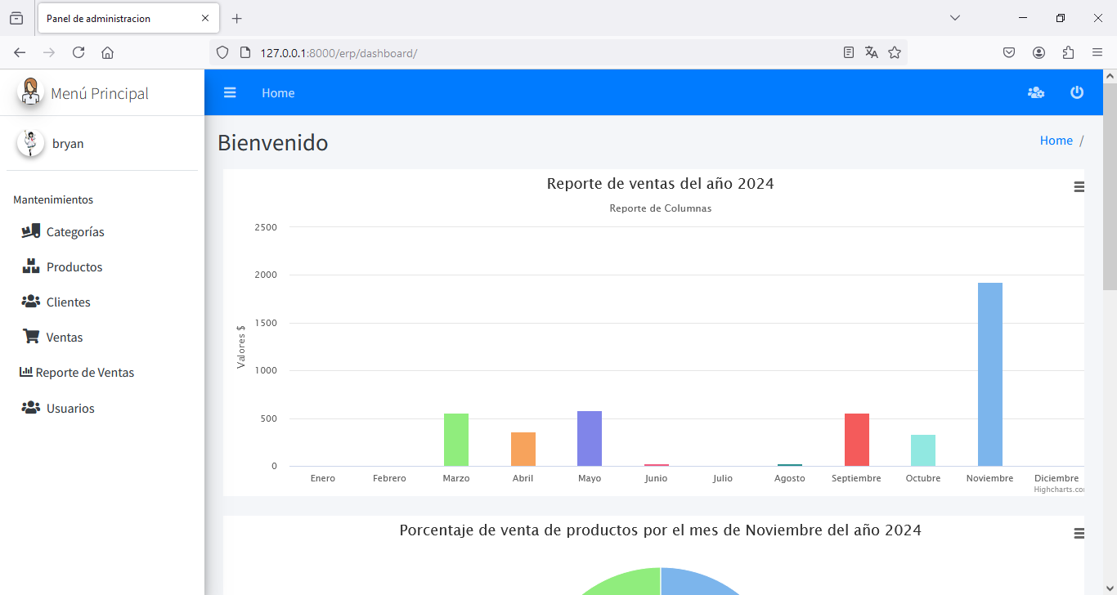Open Productos in sidebar
1117x595 pixels.
click(x=102, y=266)
